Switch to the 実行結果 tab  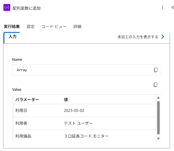point(12,27)
